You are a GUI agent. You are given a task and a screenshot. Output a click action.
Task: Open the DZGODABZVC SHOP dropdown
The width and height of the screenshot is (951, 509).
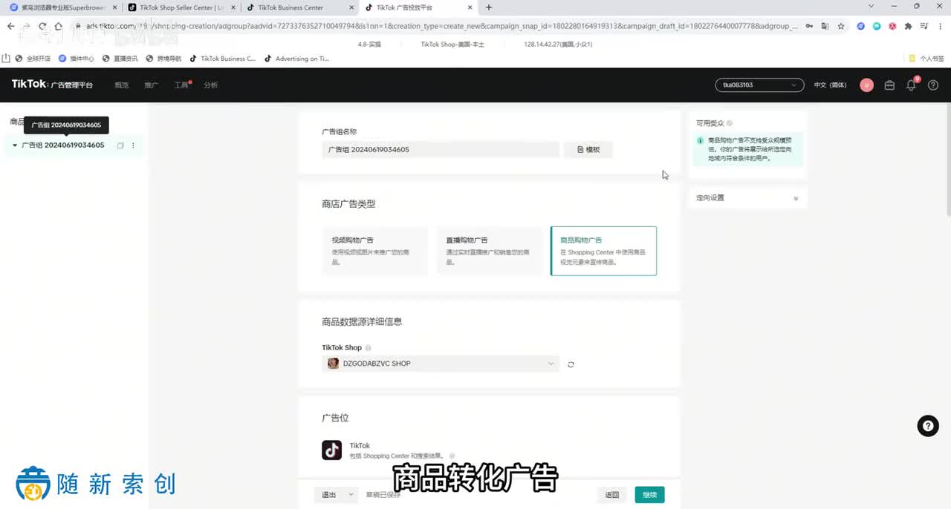[x=441, y=364]
